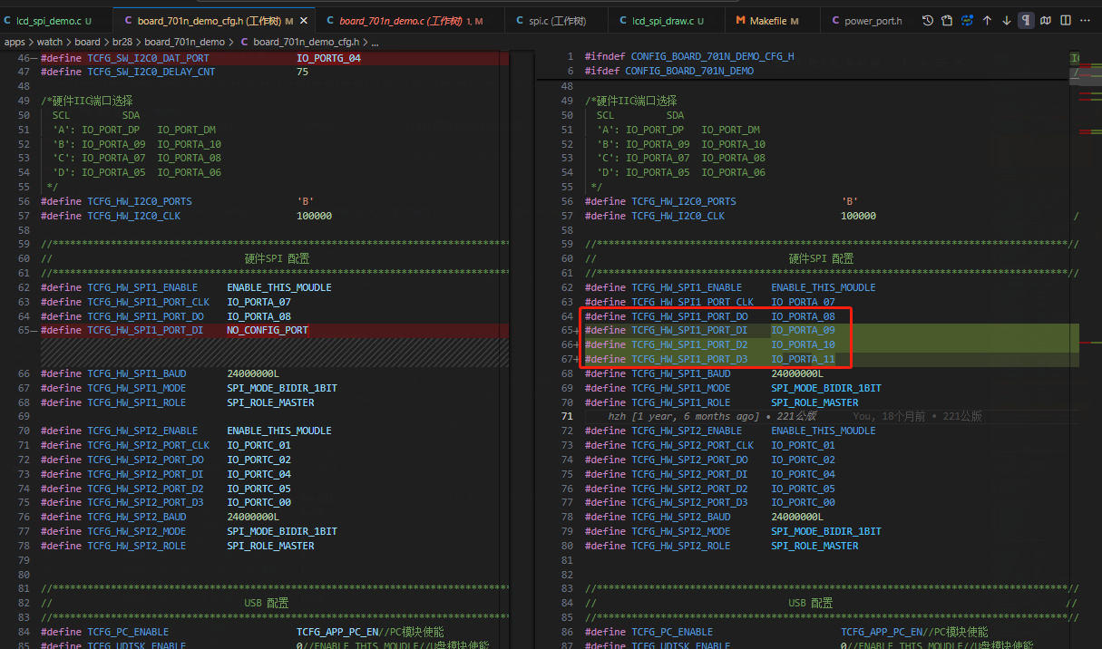
Task: Open the br28 breadcrumb folder
Action: click(x=122, y=42)
